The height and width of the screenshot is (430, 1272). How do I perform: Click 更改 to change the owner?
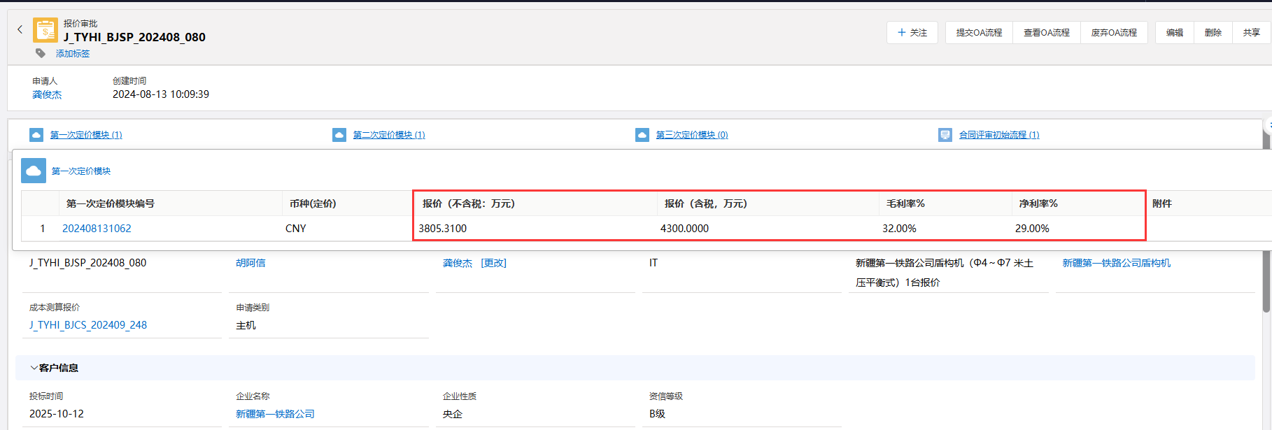tap(493, 263)
